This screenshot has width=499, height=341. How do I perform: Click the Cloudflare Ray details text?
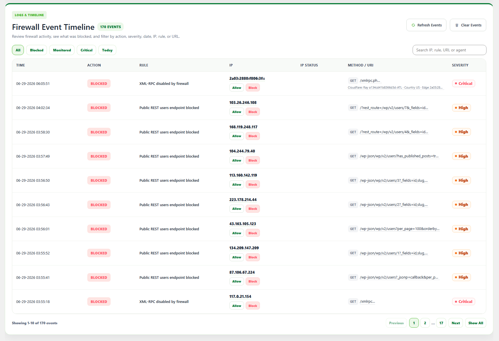[395, 87]
